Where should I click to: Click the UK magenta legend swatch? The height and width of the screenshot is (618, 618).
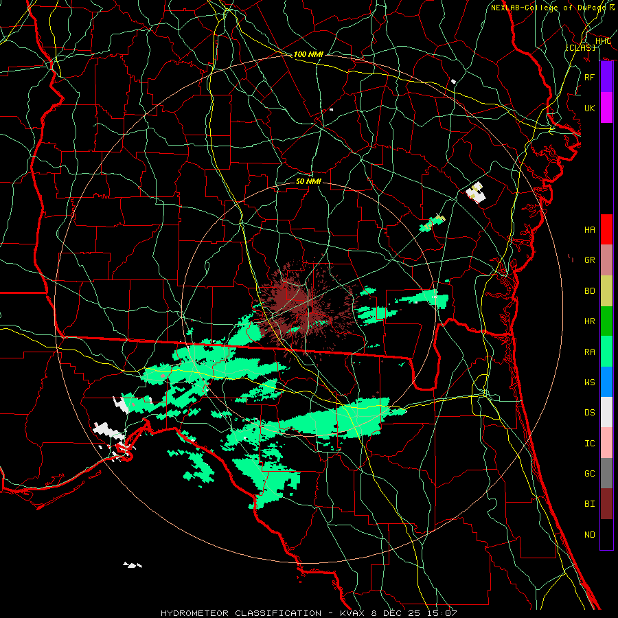point(606,108)
